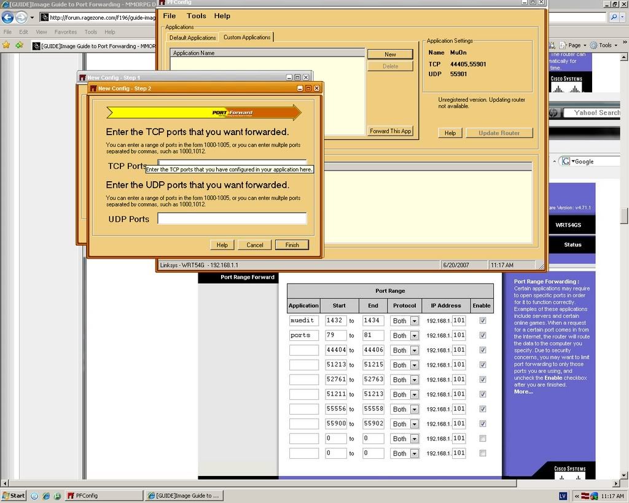Enable the first empty 0 to 0 port row
This screenshot has width=629, height=503.
(482, 439)
